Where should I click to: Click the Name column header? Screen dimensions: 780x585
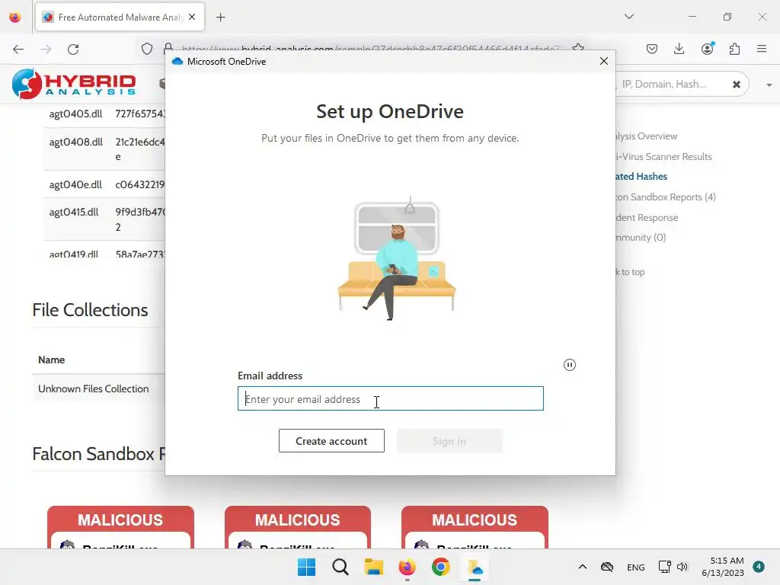point(51,360)
